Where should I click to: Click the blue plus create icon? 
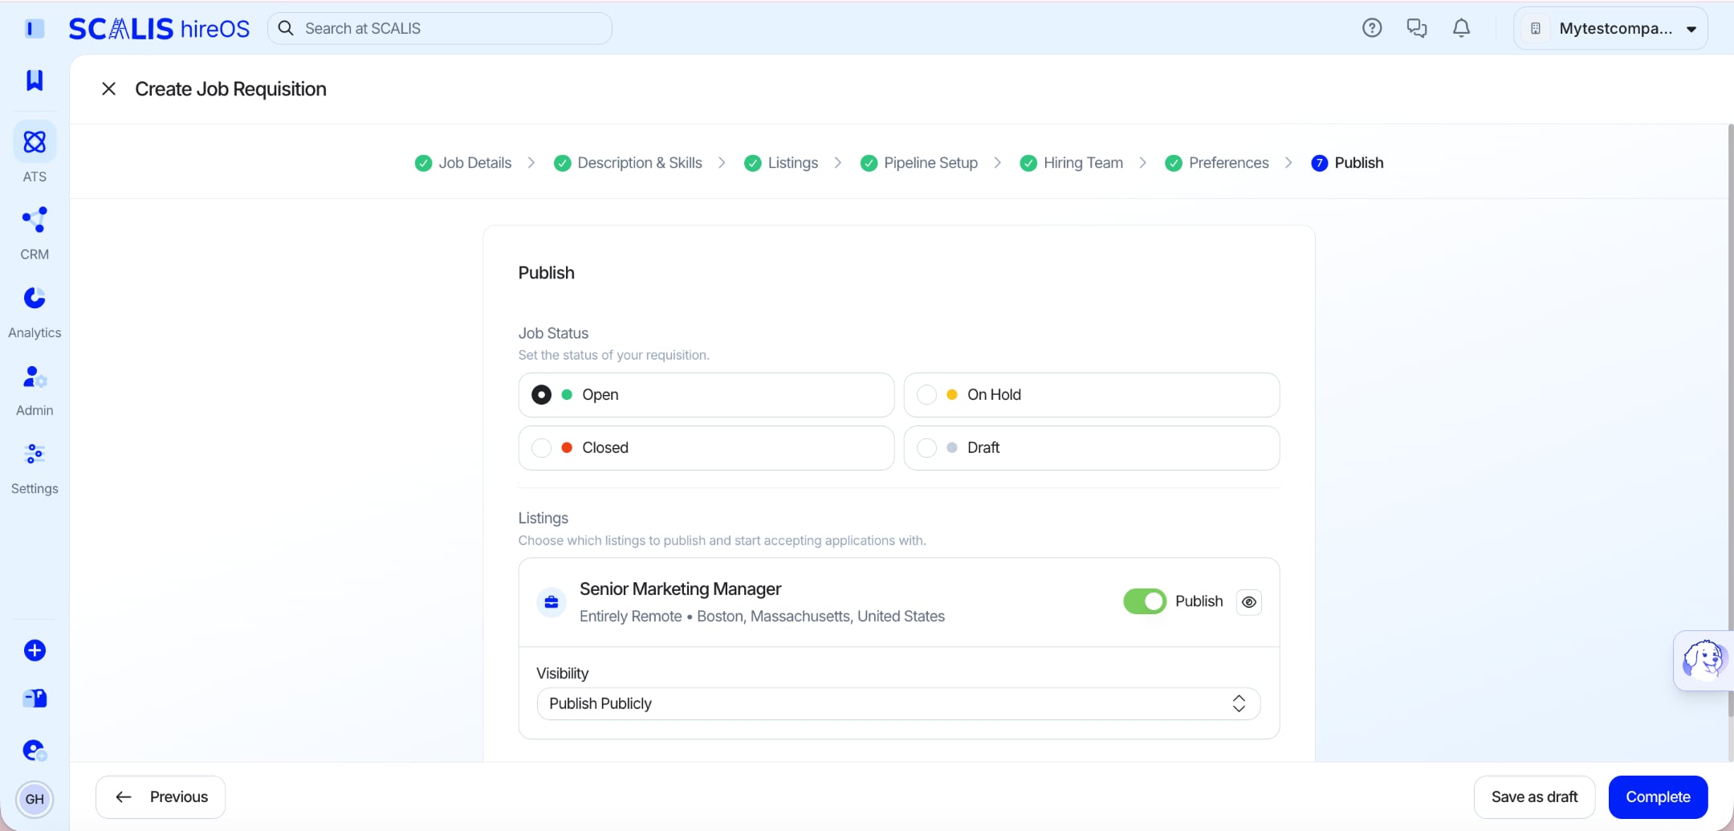(35, 650)
